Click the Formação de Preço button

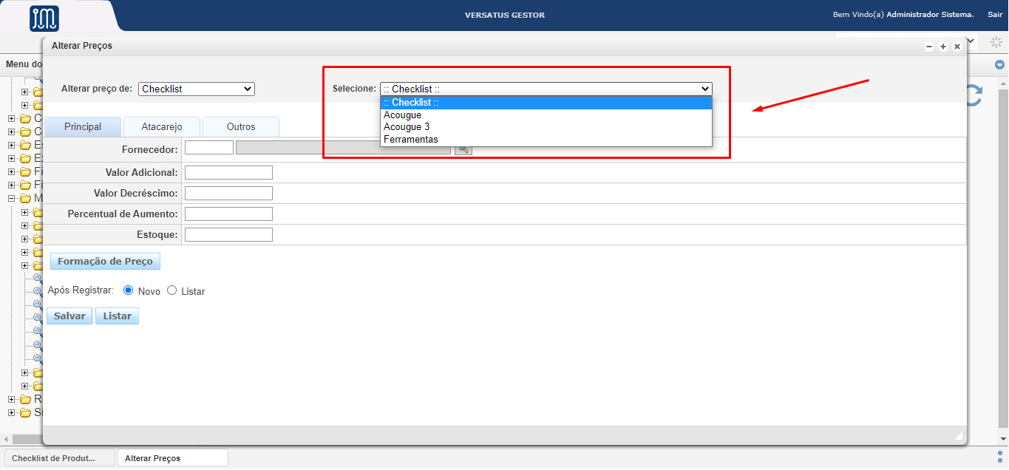coord(105,261)
